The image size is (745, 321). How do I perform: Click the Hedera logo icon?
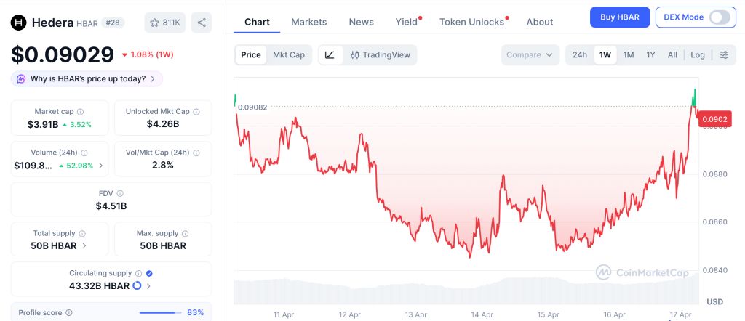pyautogui.click(x=18, y=23)
